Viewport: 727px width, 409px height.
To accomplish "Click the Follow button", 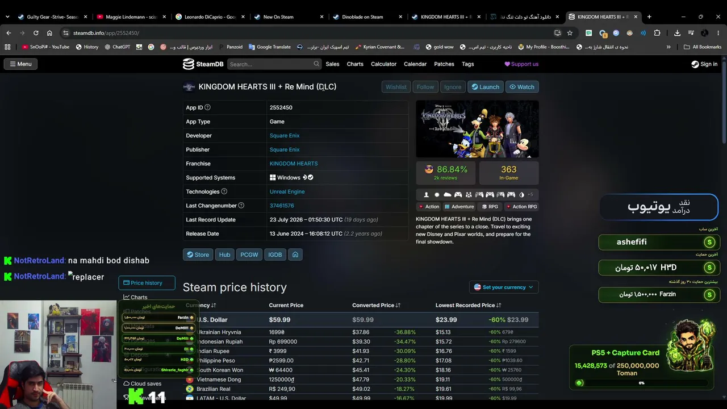I will coord(425,87).
